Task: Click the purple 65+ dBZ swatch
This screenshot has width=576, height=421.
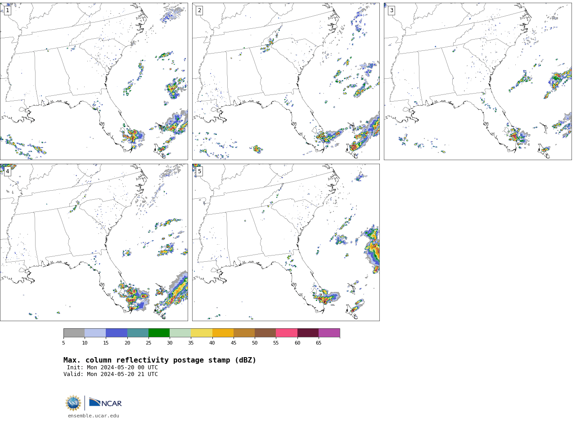Action: (x=329, y=333)
